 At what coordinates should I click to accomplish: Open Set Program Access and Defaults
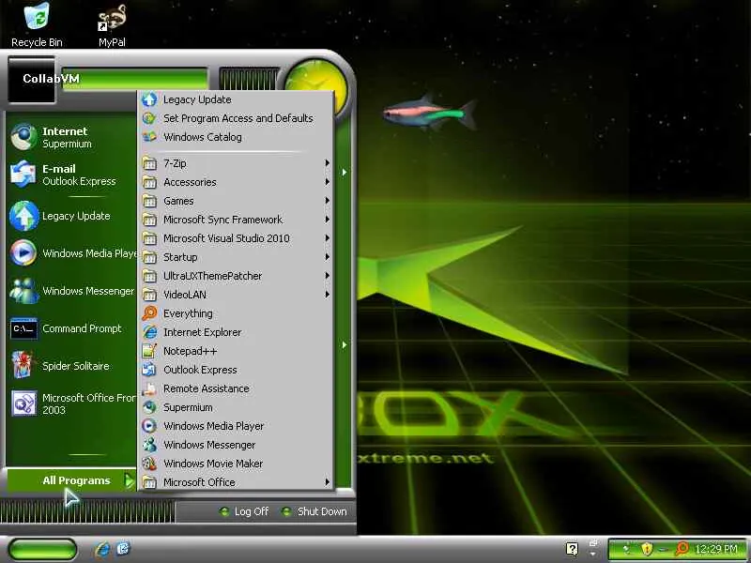(x=237, y=118)
